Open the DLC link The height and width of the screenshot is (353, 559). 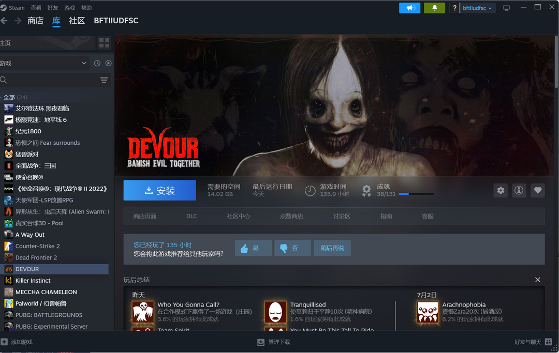192,216
